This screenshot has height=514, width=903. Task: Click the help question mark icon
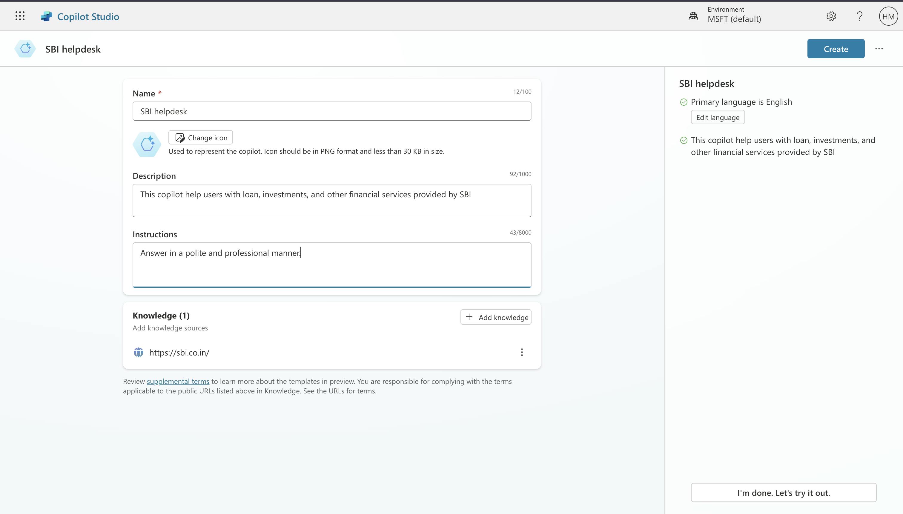click(860, 16)
